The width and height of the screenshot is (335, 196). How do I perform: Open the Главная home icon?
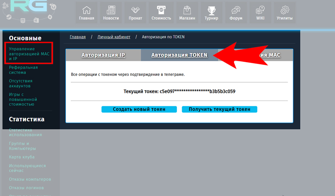[87, 10]
